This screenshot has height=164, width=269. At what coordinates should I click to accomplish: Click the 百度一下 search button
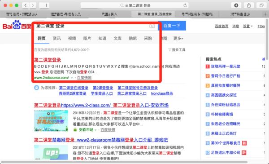[172, 26]
